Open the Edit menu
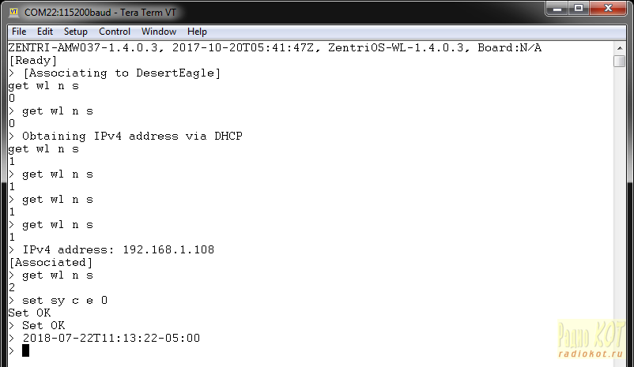This screenshot has height=367, width=634. click(x=45, y=32)
